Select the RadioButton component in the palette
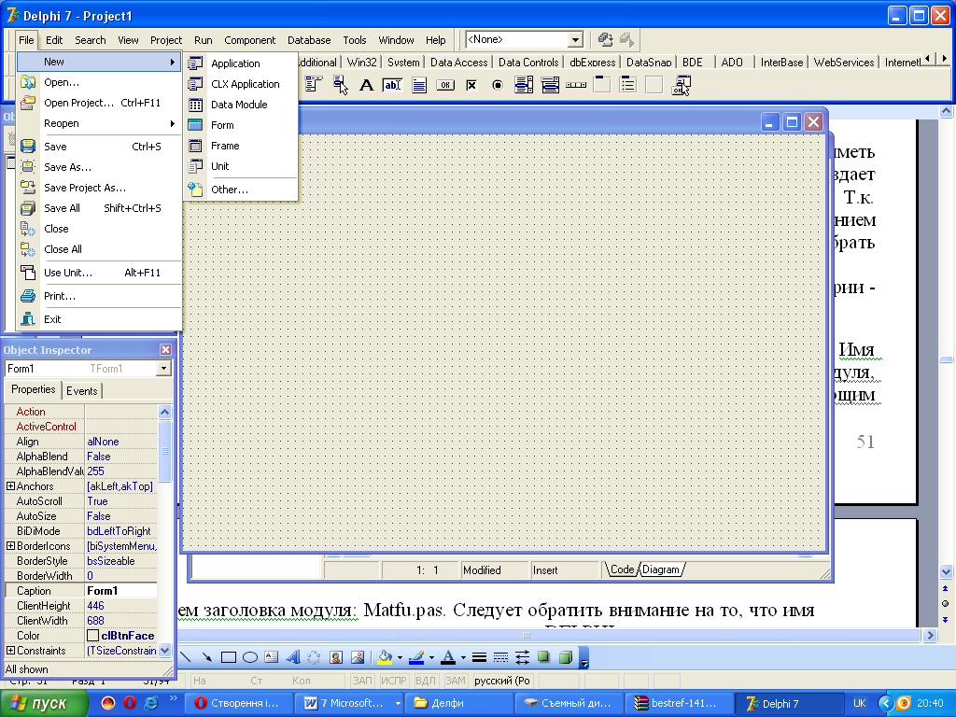The height and width of the screenshot is (717, 956). (498, 85)
